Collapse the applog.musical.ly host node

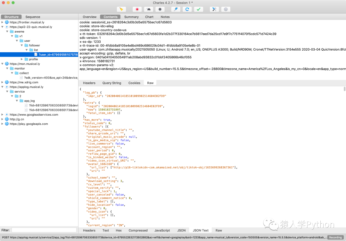[x=2, y=87]
